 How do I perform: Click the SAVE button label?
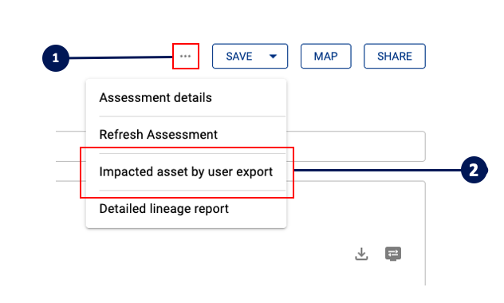[239, 57]
